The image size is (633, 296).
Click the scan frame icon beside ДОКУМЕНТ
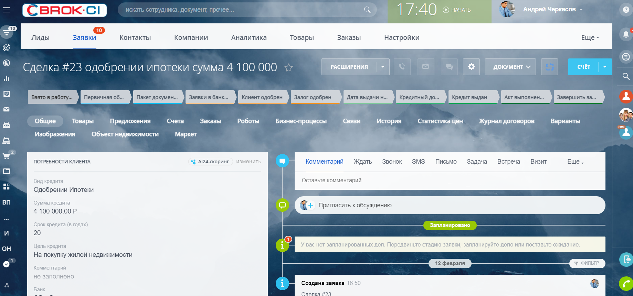[550, 67]
